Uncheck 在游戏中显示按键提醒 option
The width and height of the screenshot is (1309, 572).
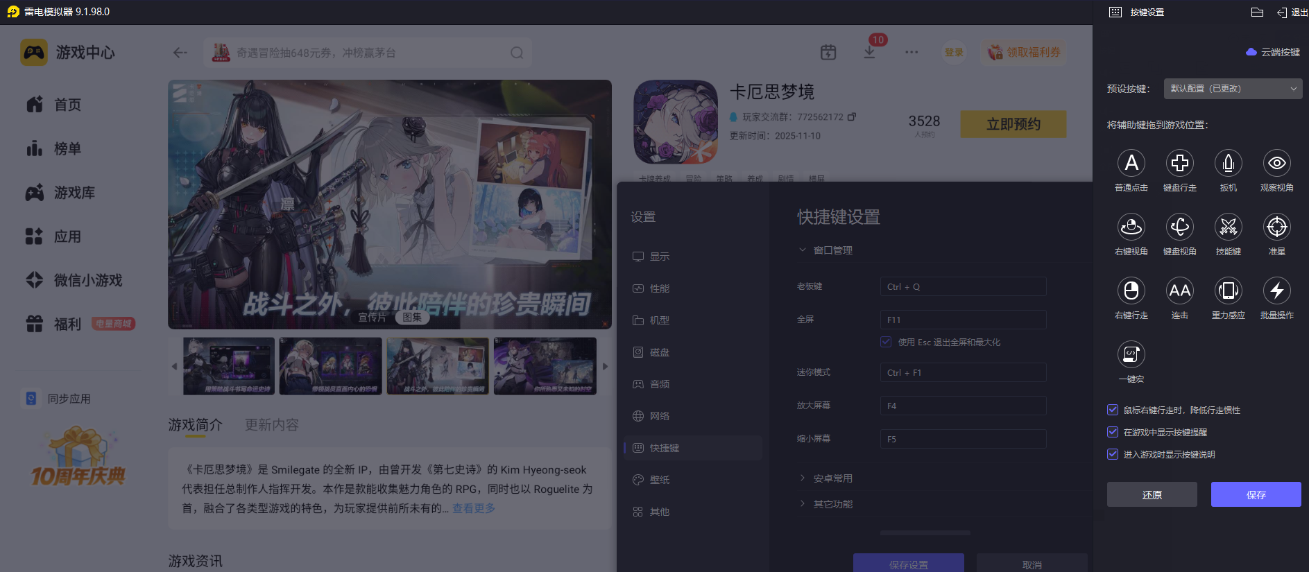pos(1113,432)
